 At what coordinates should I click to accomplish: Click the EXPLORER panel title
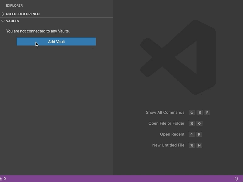click(14, 5)
